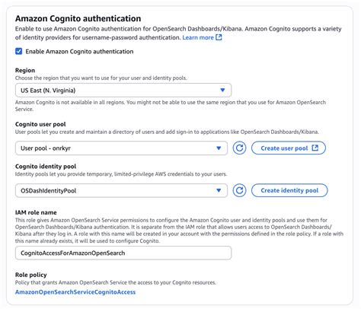Refresh the Cognito user pool list
The width and height of the screenshot is (361, 309).
[x=239, y=148]
